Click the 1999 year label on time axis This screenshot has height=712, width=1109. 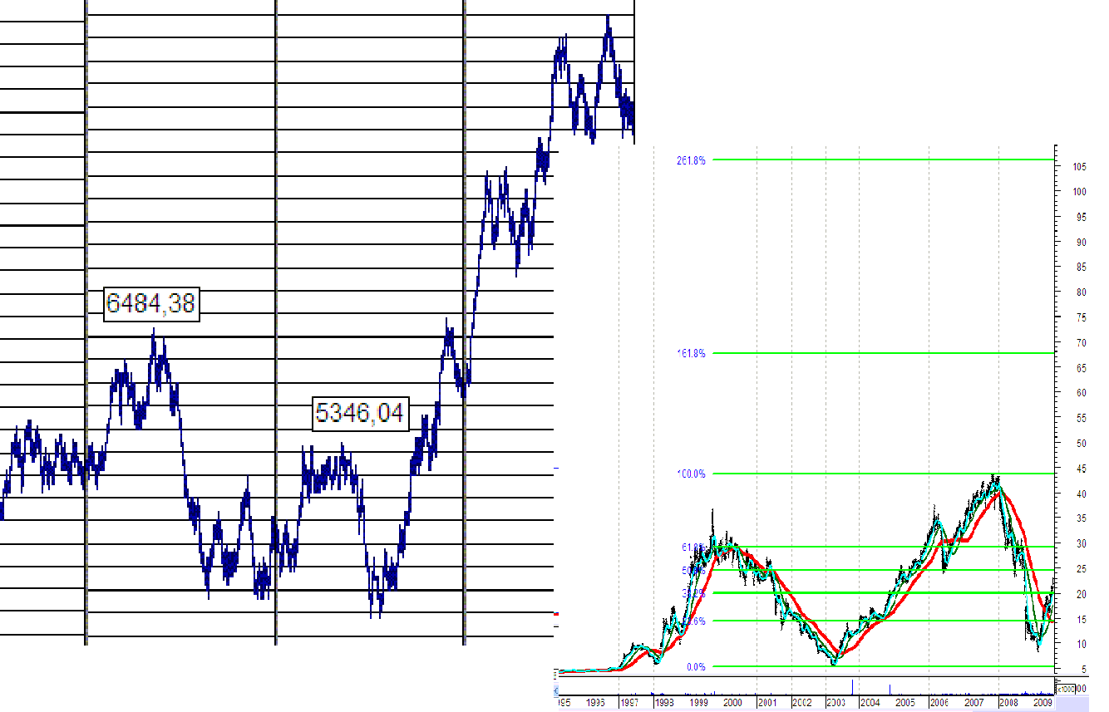[698, 703]
